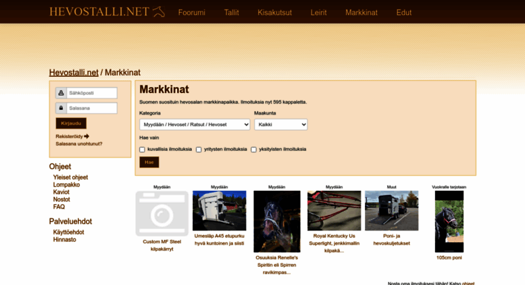Open the Kategoria dropdown
The width and height of the screenshot is (525, 285).
195,125
